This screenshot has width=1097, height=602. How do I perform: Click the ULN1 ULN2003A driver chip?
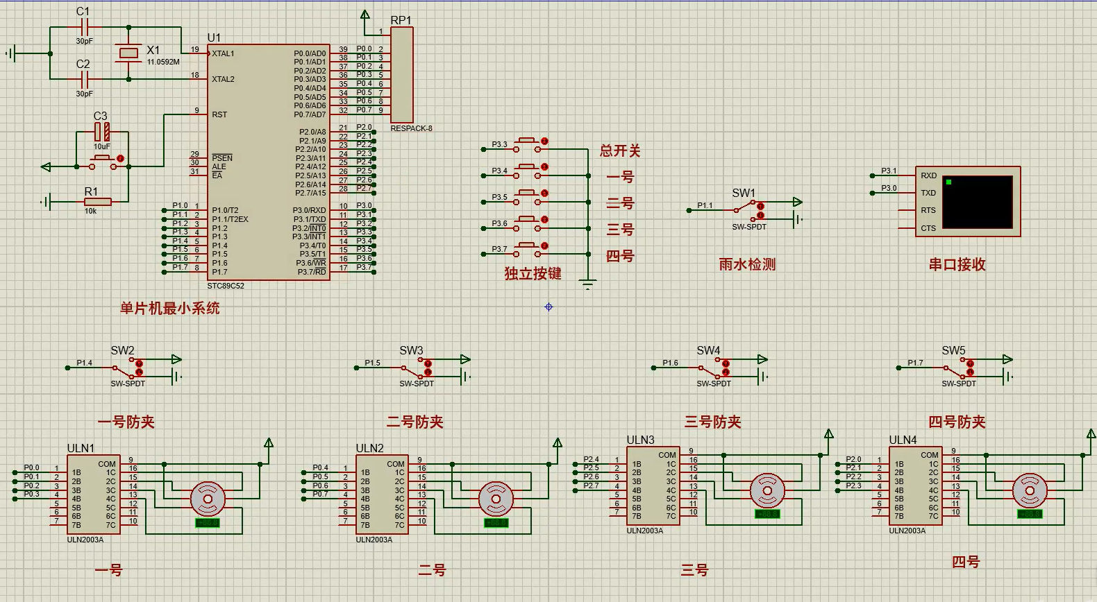(x=93, y=495)
